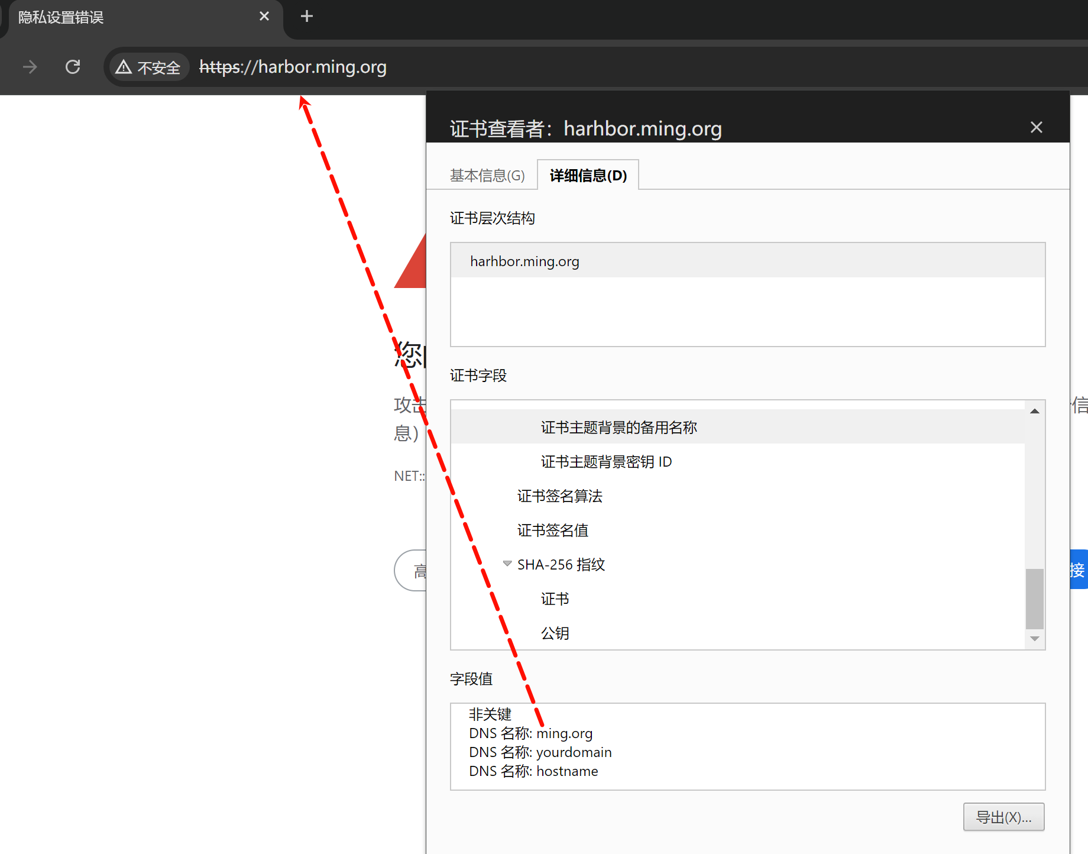Collapse the SHA-256 指纹 tree node
This screenshot has width=1088, height=854.
507,564
